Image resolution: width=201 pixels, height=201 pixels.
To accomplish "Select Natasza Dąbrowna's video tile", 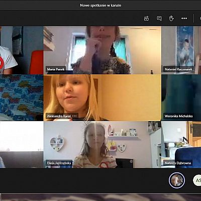I will 181,145.
